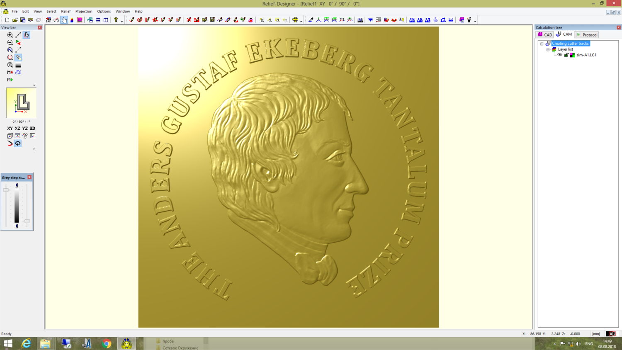Toggle the 3D block view button in View bar

[26, 35]
